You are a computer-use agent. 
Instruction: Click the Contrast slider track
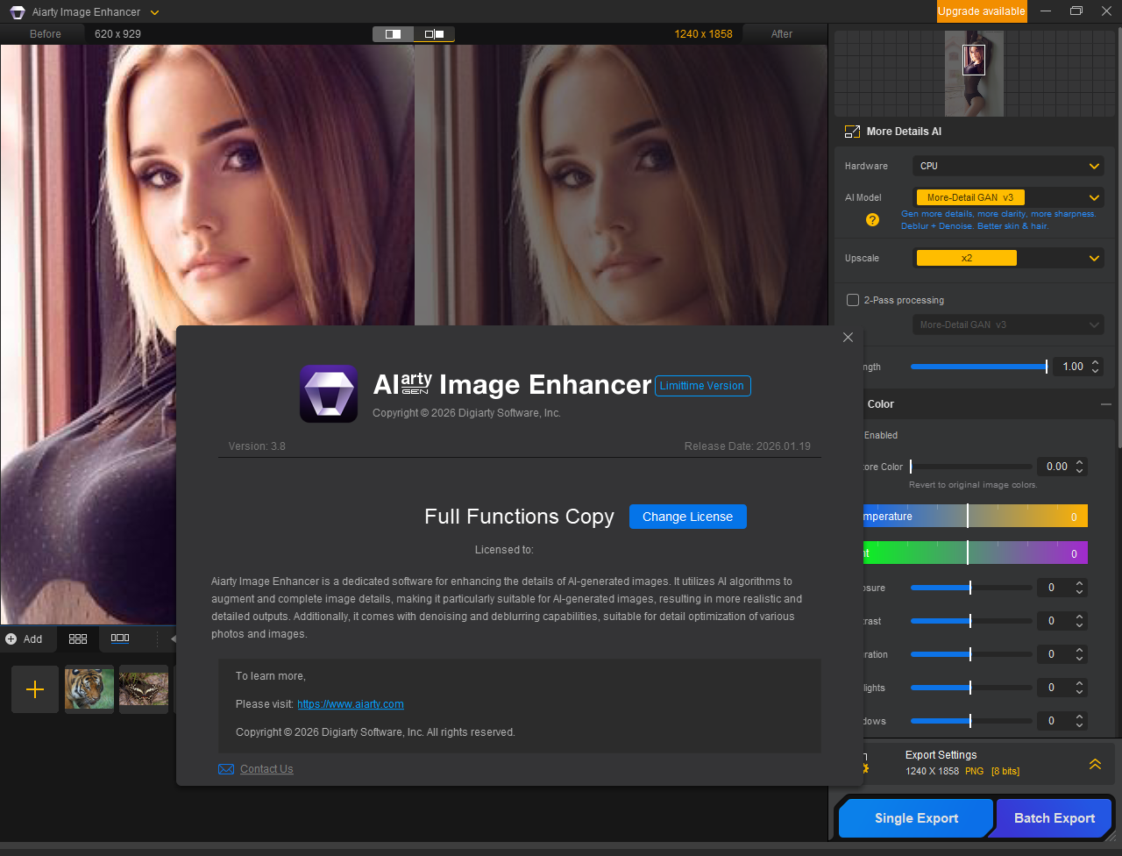[x=971, y=621]
